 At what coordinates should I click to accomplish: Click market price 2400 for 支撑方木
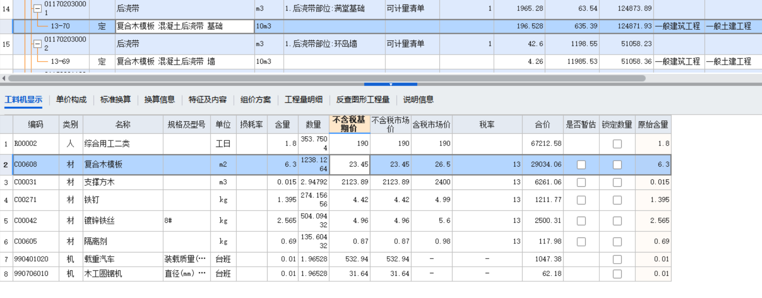click(432, 182)
